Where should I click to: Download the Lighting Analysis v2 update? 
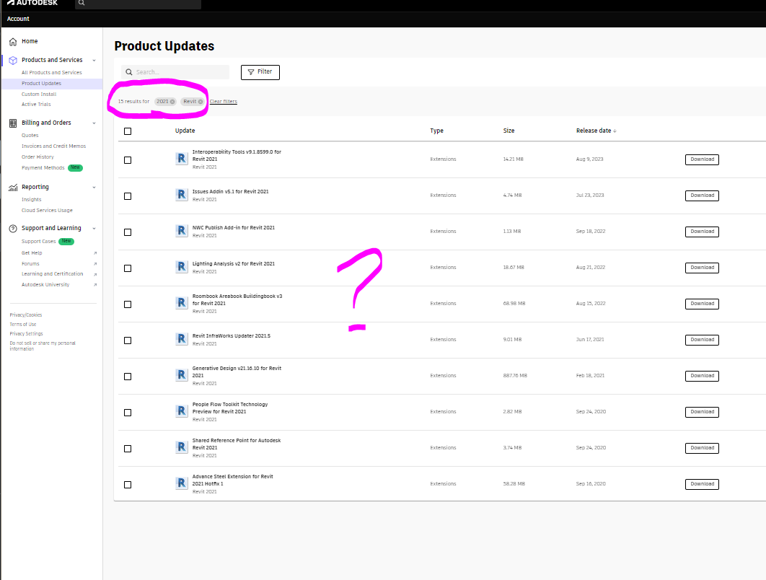[x=702, y=268]
